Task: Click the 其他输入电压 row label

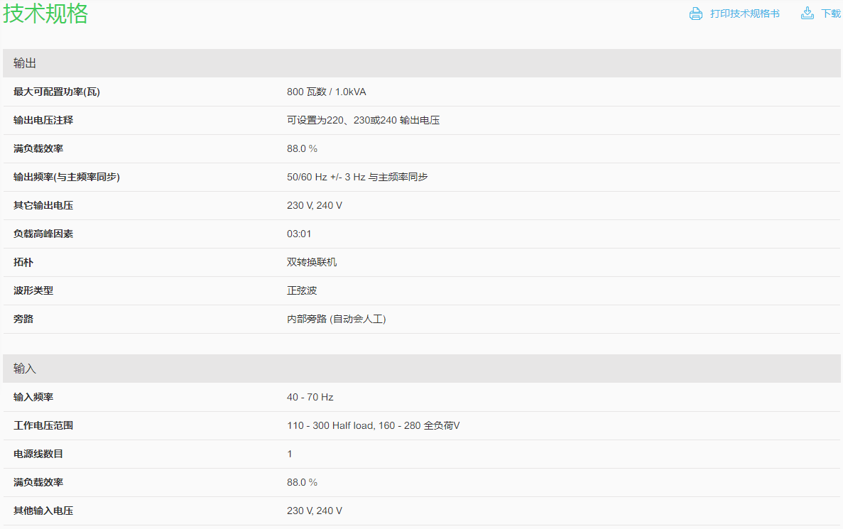Action: coord(43,511)
